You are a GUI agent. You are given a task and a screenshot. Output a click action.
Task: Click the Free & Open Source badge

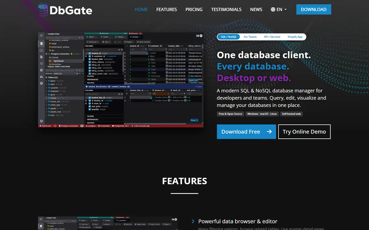tap(230, 114)
